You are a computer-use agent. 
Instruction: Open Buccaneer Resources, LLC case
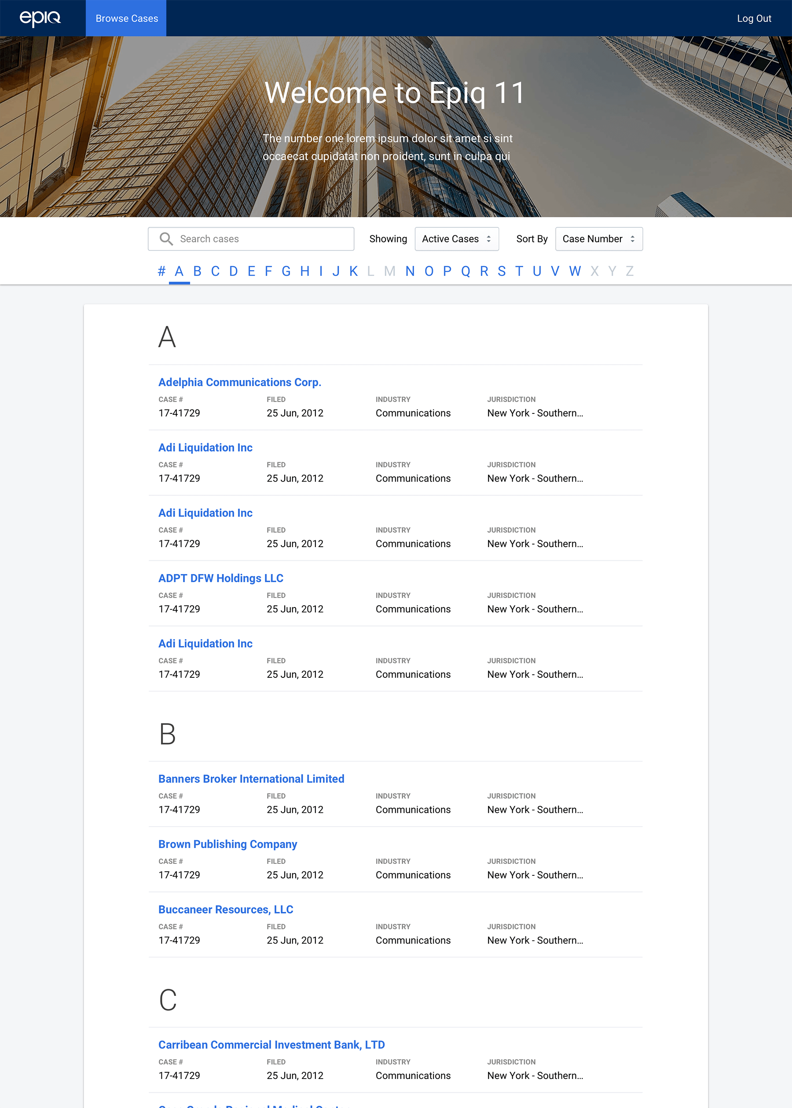coord(225,910)
